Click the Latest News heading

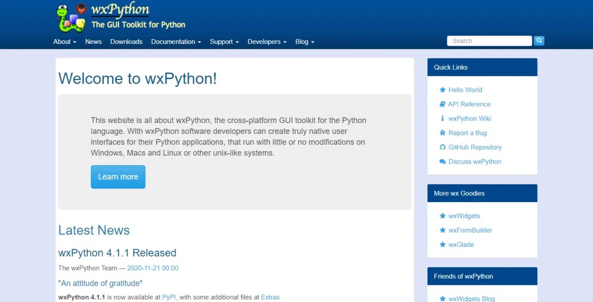click(94, 230)
